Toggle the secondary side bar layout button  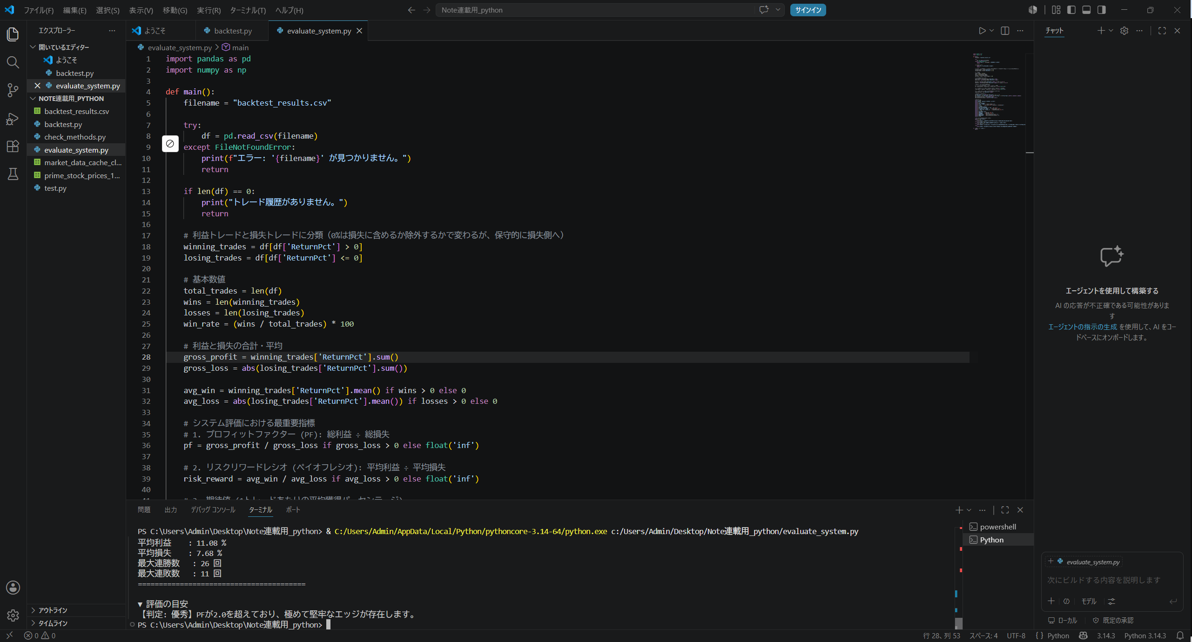[1101, 10]
